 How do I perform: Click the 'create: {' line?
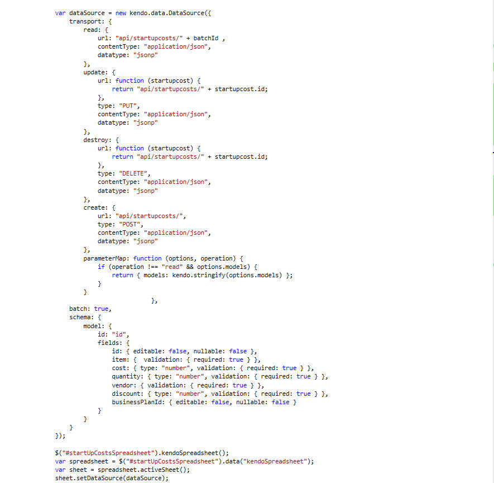point(99,207)
